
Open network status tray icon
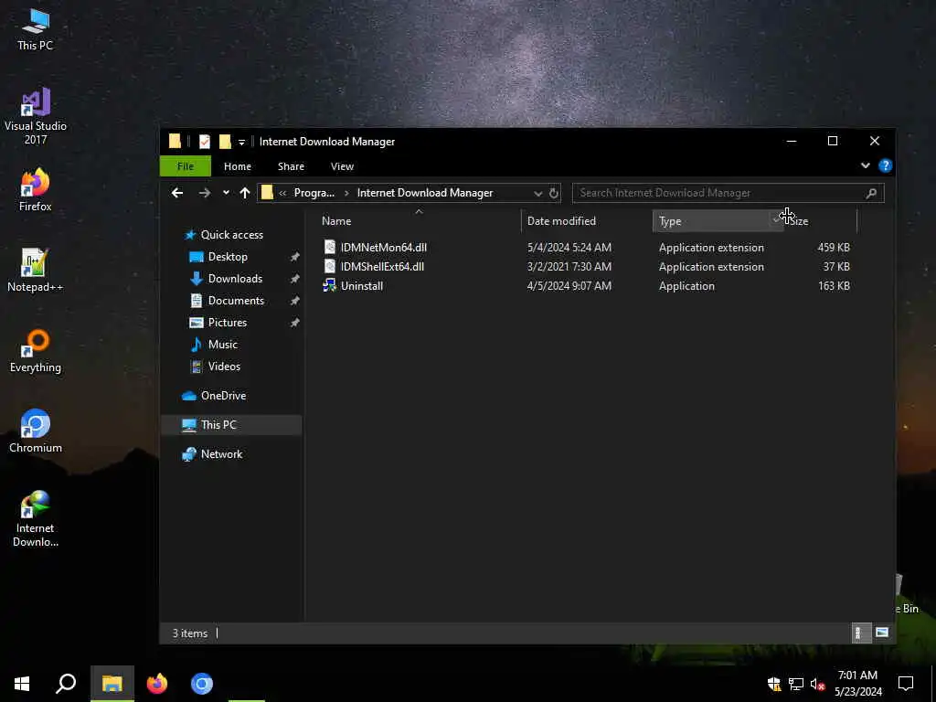[x=796, y=684]
